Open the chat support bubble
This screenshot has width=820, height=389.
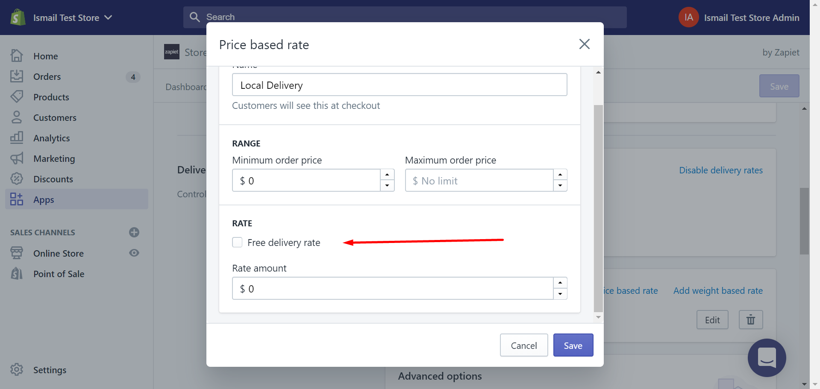click(x=767, y=357)
